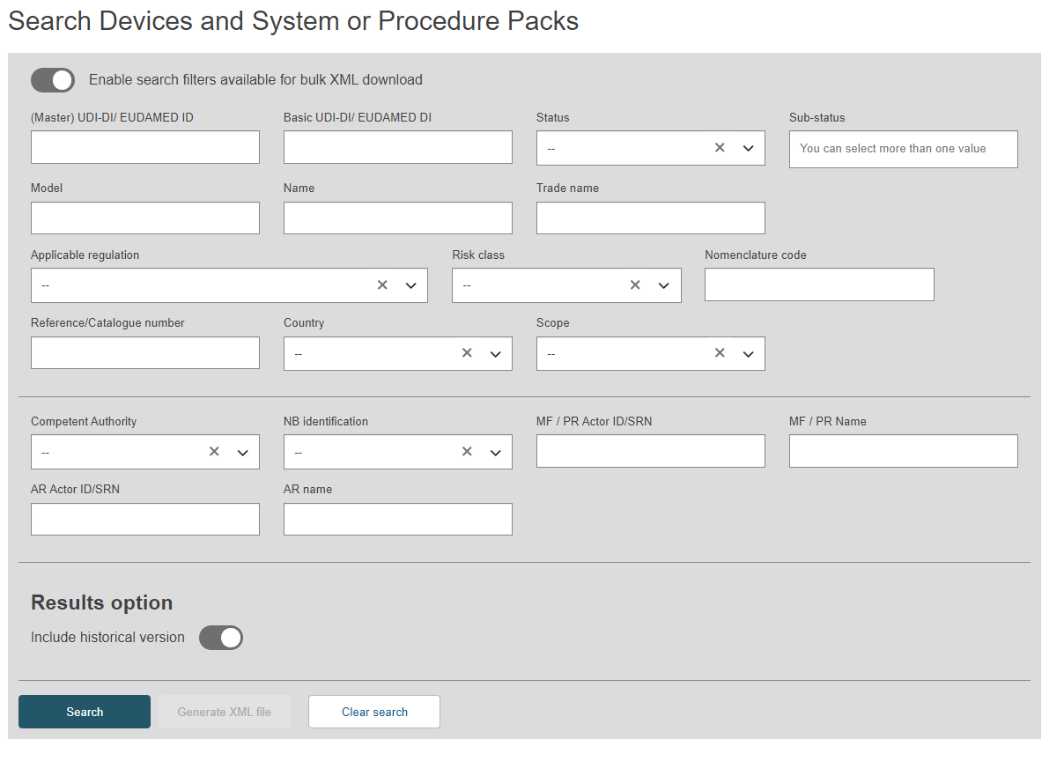Viewport: 1064px width, 761px height.
Task: Focus the Nomenclature code input field
Action: click(x=819, y=284)
